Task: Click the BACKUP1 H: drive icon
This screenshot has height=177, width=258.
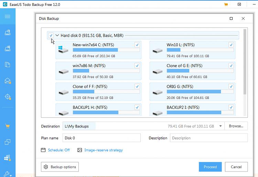Action: pos(64,113)
